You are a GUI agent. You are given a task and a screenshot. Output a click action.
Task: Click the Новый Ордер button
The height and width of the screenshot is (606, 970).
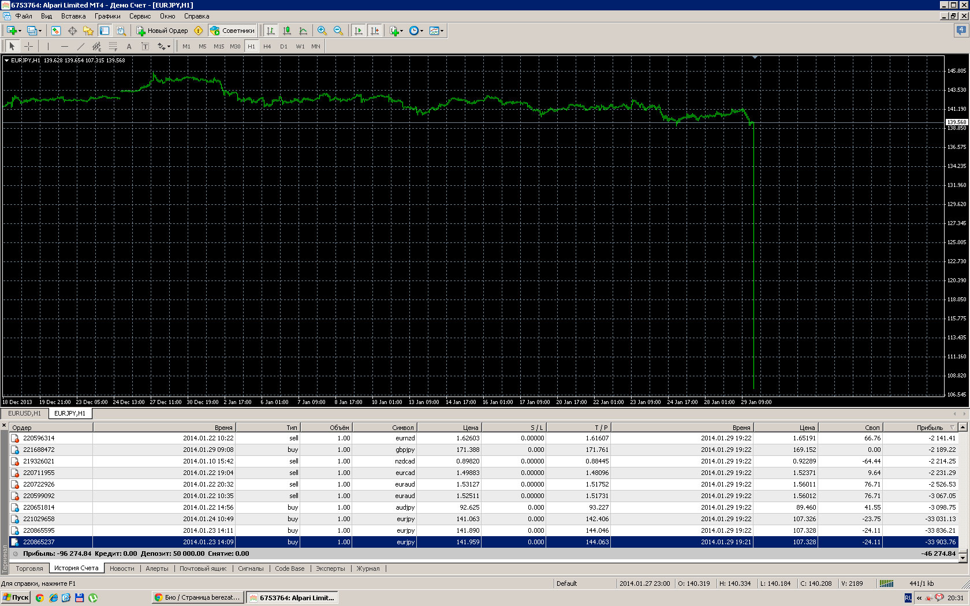click(x=162, y=31)
